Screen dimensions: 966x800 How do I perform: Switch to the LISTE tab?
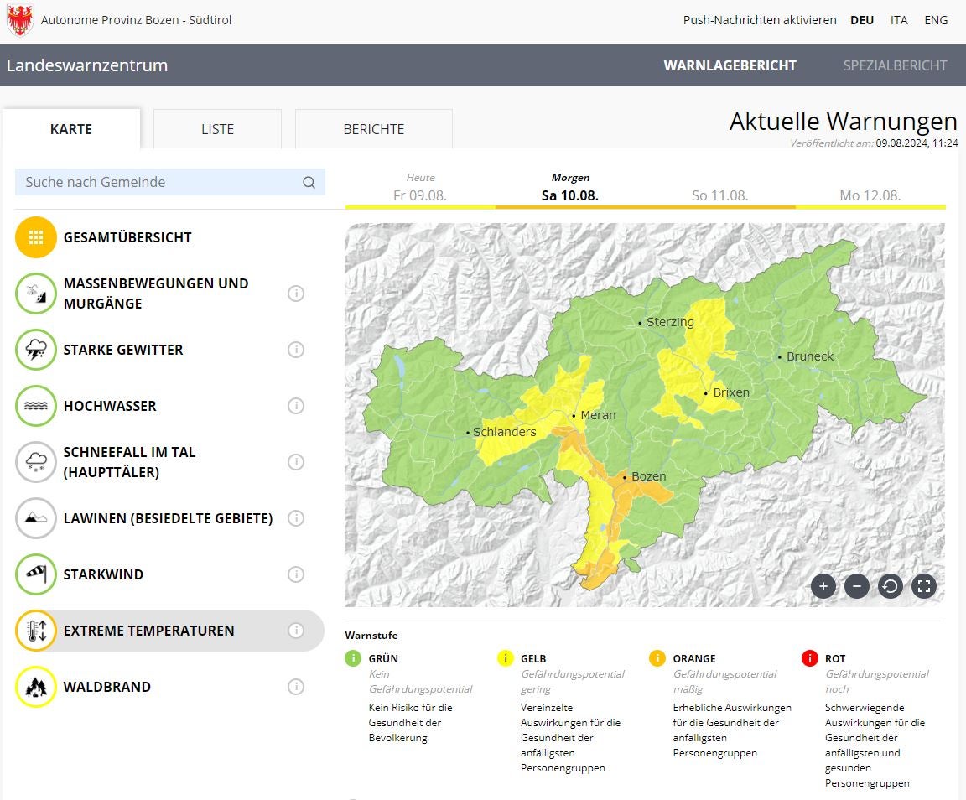[217, 129]
